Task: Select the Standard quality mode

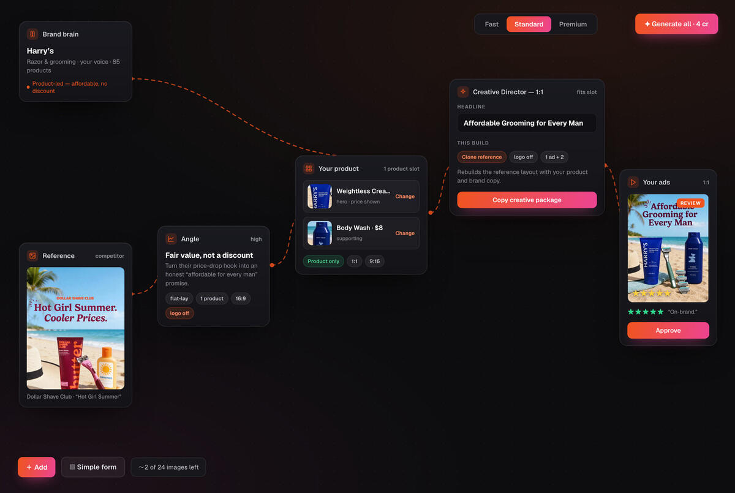Action: [x=529, y=24]
